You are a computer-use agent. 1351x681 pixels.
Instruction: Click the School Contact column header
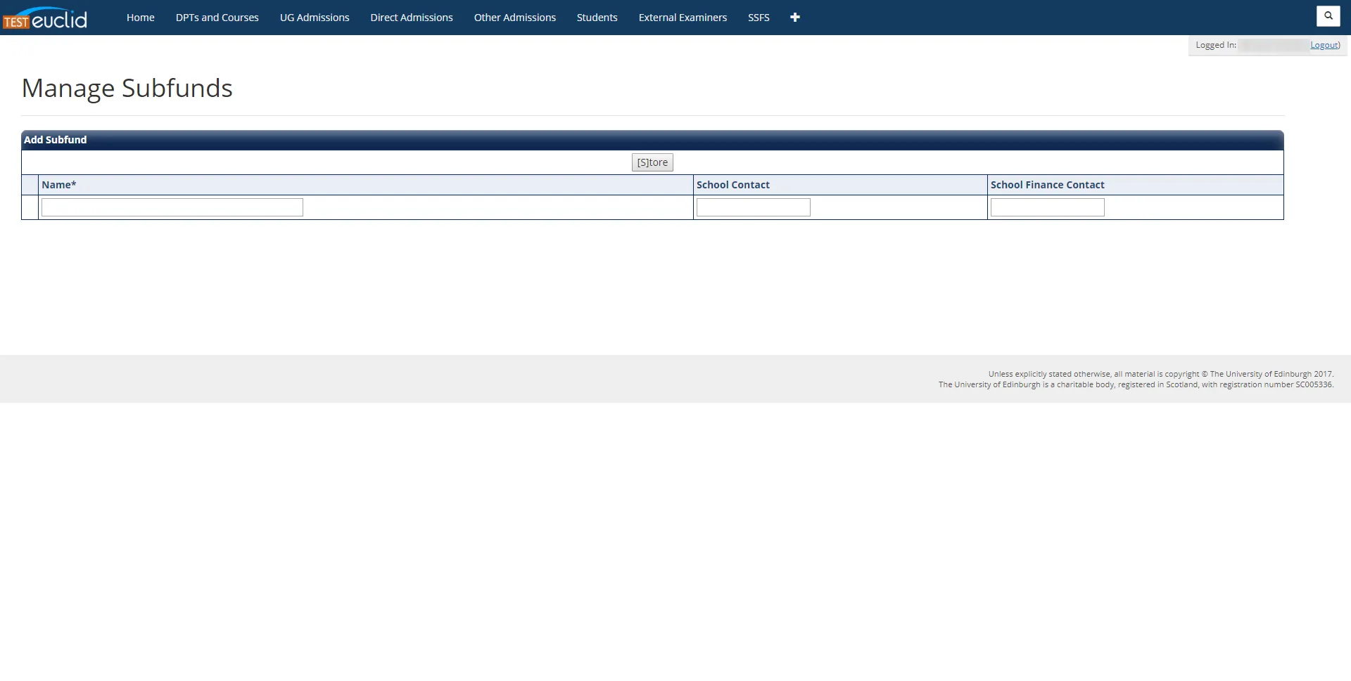click(732, 185)
